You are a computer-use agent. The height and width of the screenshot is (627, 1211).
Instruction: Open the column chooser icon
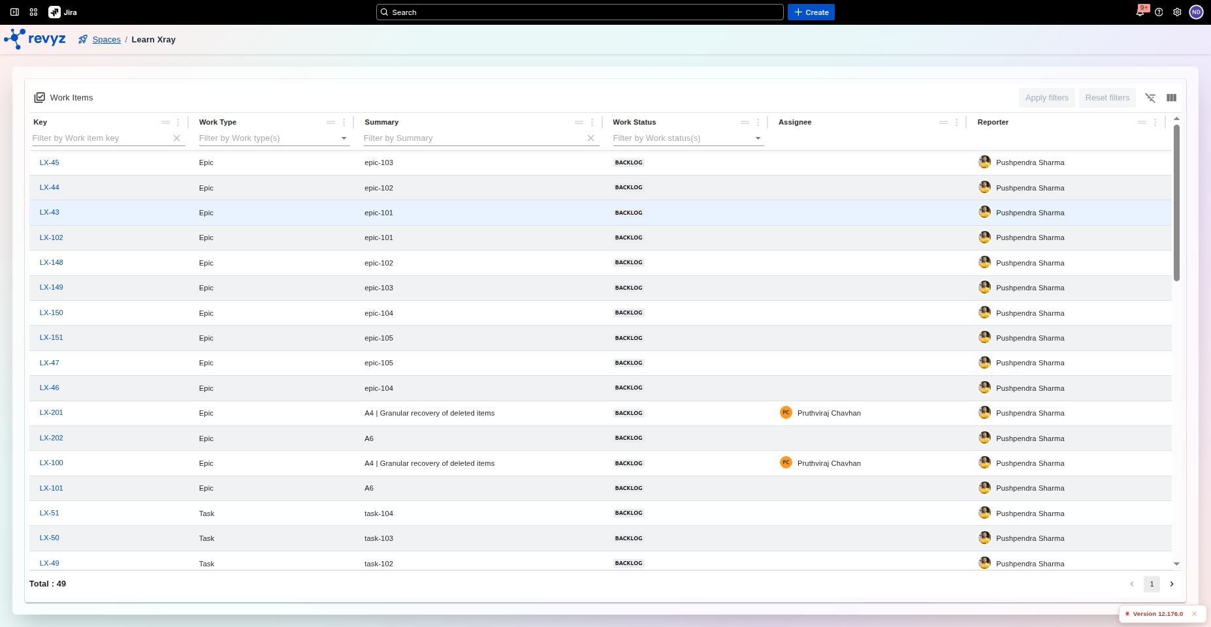(x=1171, y=98)
